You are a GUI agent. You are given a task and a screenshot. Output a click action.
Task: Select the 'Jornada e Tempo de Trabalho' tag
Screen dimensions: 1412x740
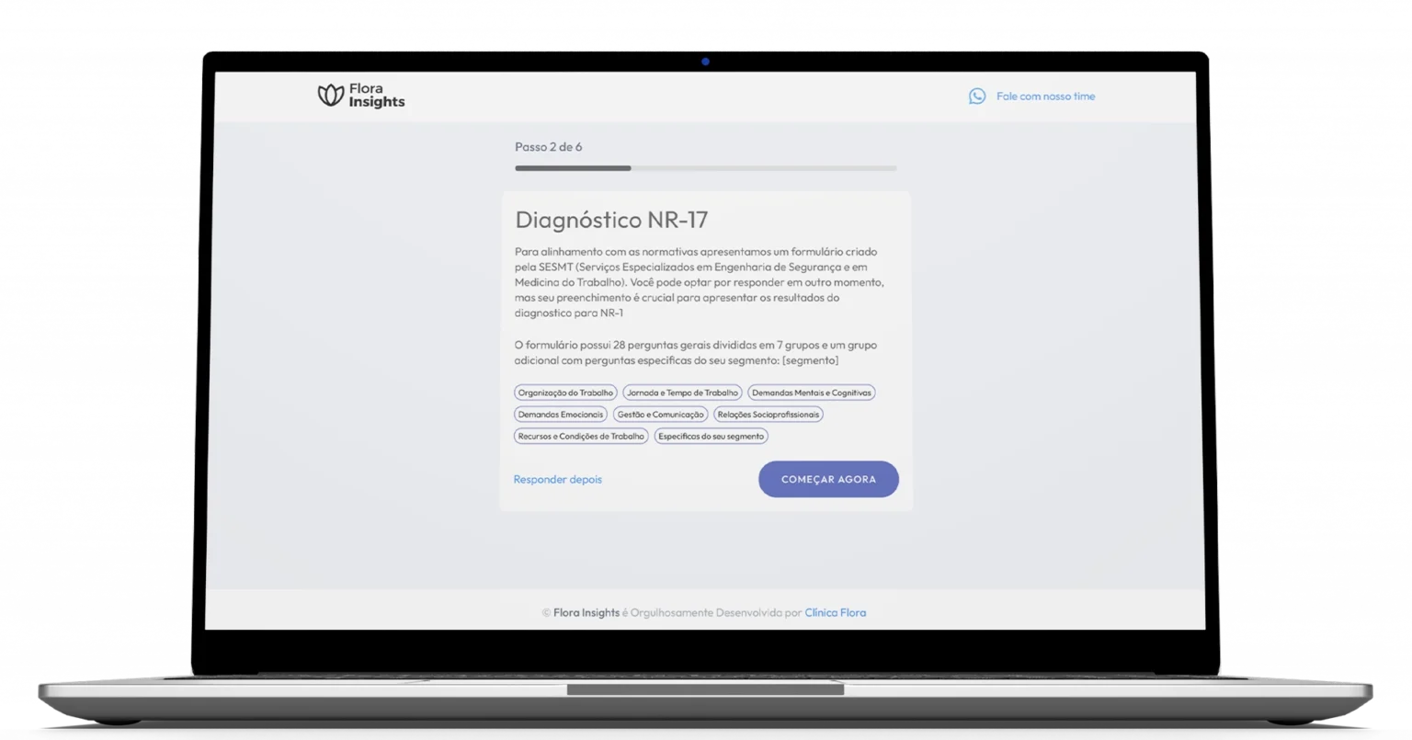[682, 393]
